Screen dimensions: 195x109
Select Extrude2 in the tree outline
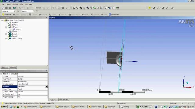pyautogui.click(x=15, y=36)
